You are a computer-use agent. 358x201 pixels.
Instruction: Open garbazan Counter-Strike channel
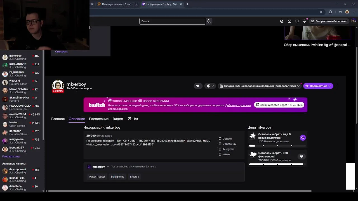click(21, 132)
